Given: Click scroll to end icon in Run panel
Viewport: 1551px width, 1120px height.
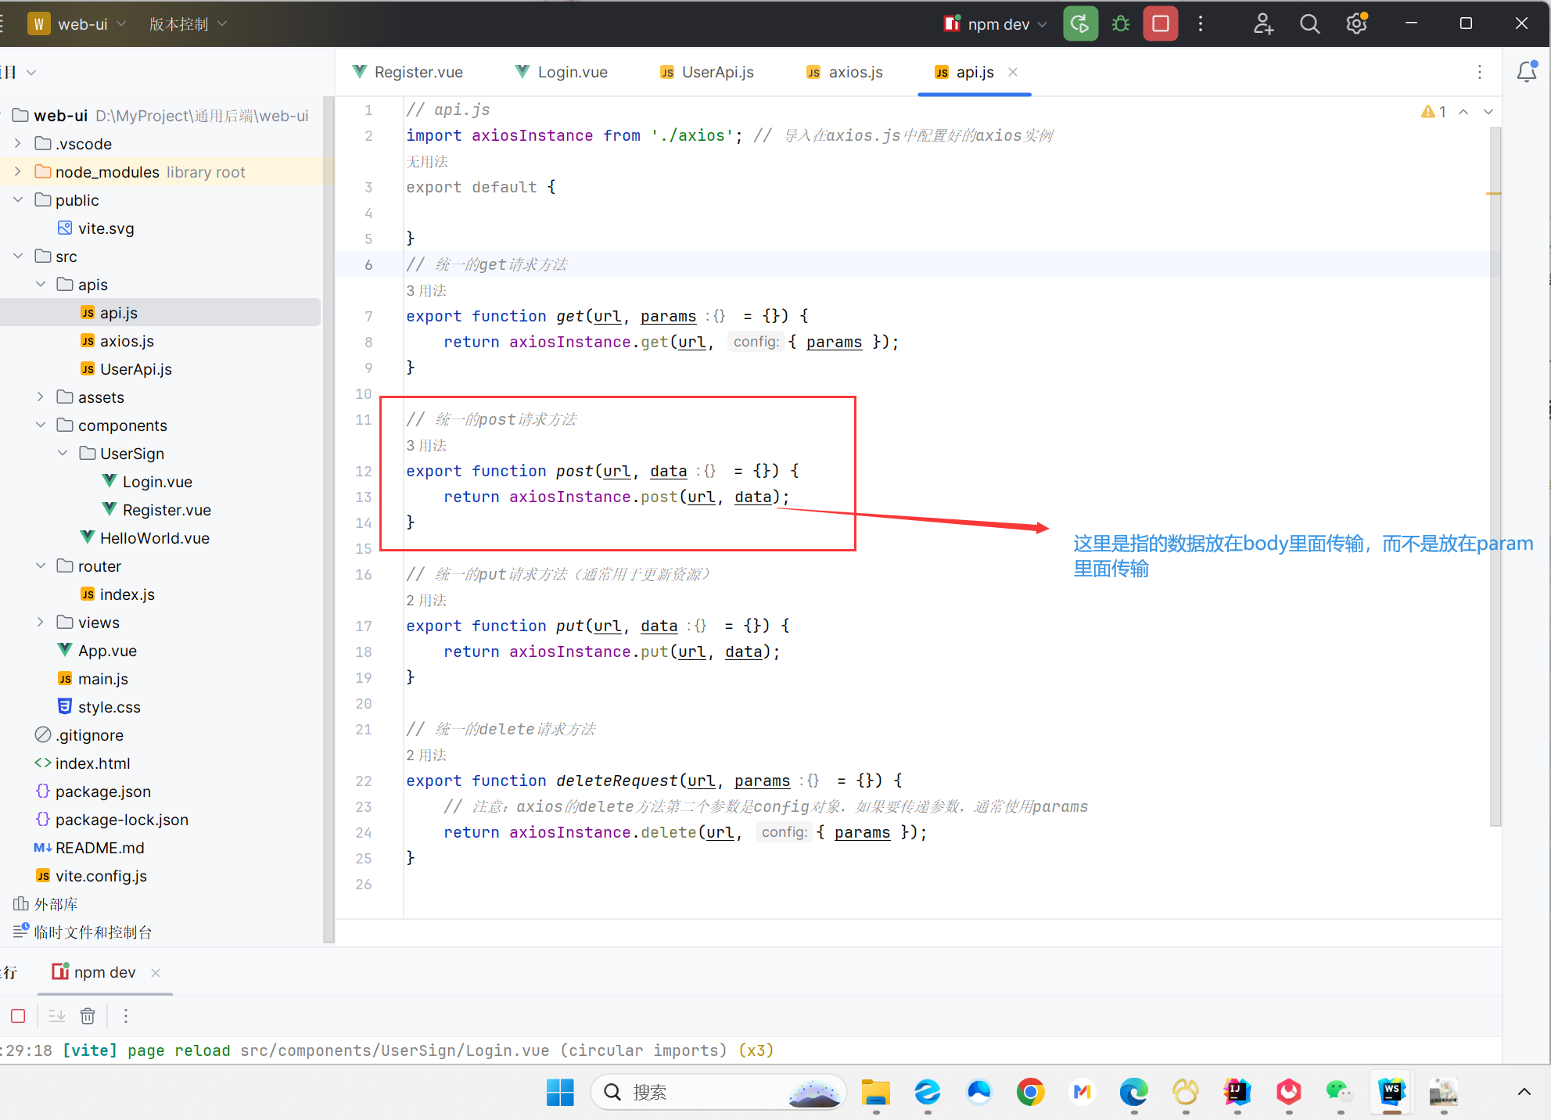Looking at the screenshot, I should (x=57, y=1016).
